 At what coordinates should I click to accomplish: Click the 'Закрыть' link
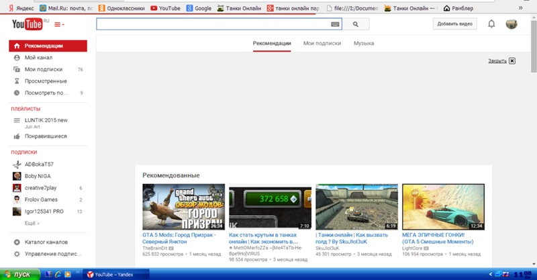coord(497,61)
